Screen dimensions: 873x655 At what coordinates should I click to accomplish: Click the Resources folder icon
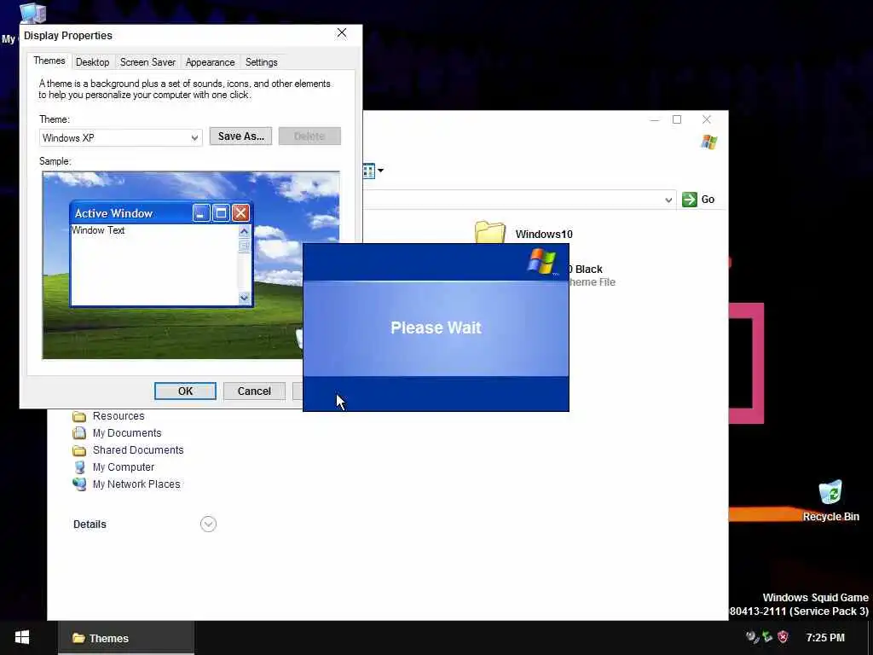point(79,416)
